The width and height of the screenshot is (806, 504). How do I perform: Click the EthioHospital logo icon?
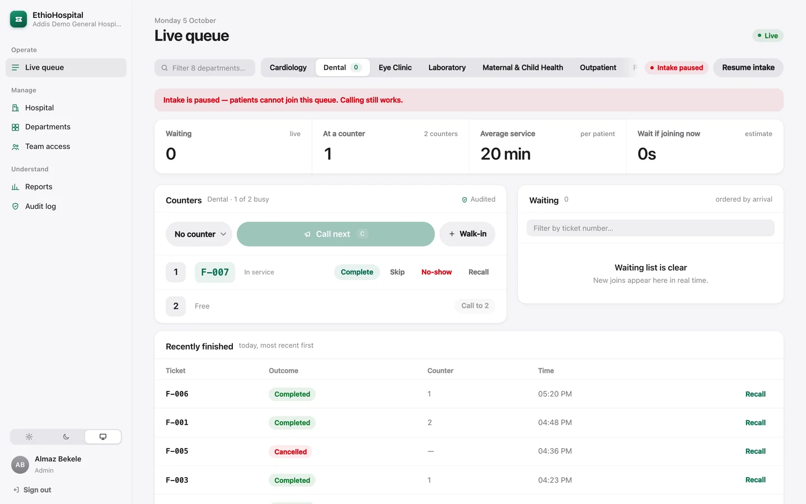coord(18,19)
